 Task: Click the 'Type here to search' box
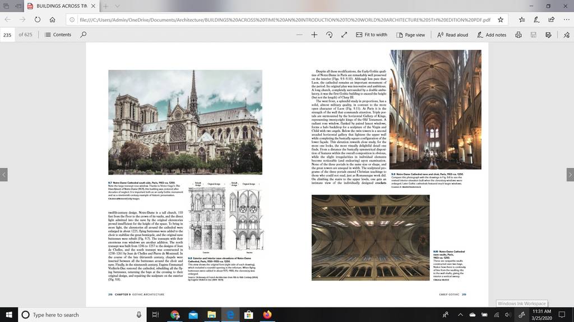click(x=82, y=315)
